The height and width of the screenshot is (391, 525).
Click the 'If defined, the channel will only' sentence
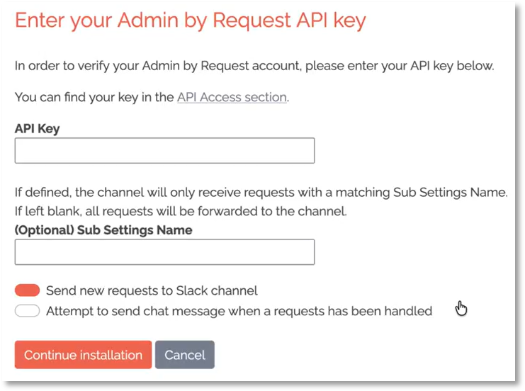click(261, 193)
